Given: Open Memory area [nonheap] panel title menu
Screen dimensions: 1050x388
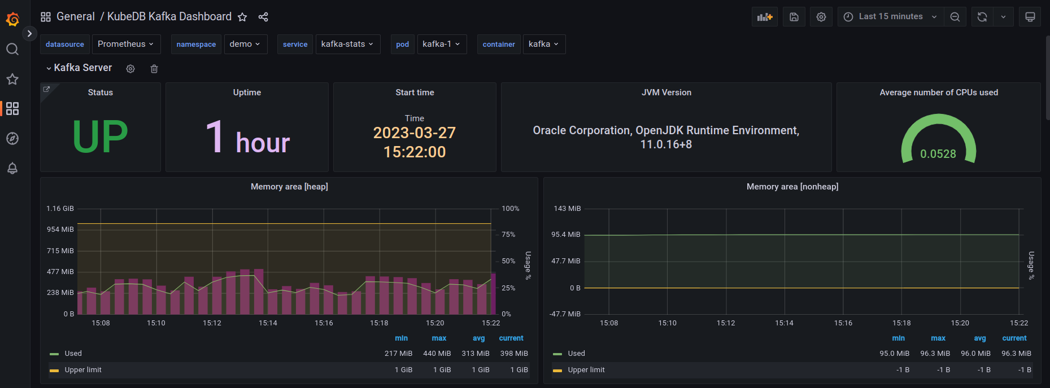Looking at the screenshot, I should [792, 187].
